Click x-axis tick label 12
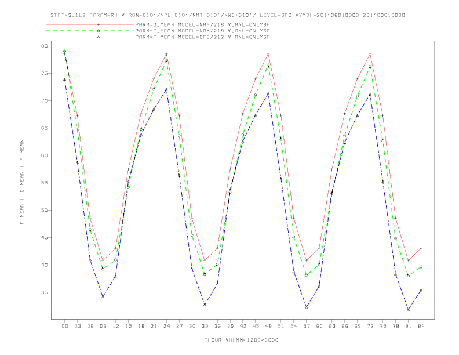Screen dimensions: 459x355 [x=116, y=326]
